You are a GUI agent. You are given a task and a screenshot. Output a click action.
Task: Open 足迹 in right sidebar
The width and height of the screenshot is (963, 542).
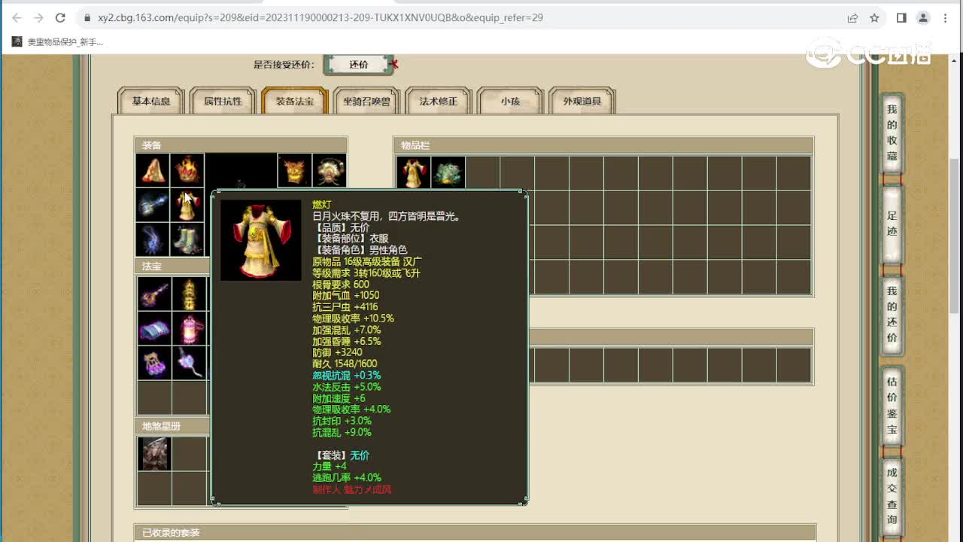click(892, 224)
